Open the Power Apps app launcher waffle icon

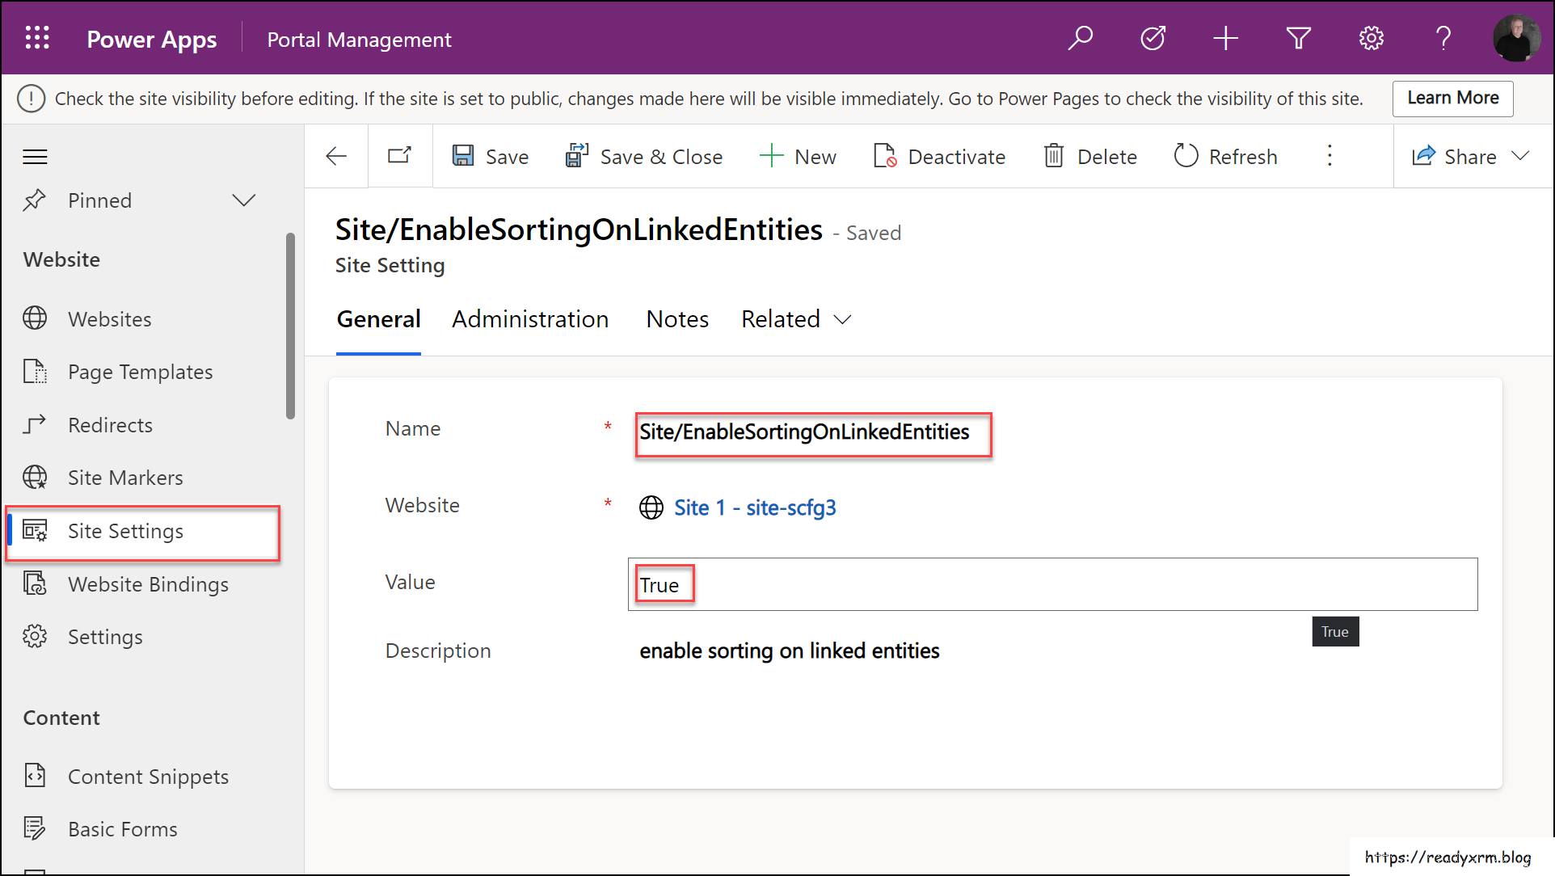point(36,37)
